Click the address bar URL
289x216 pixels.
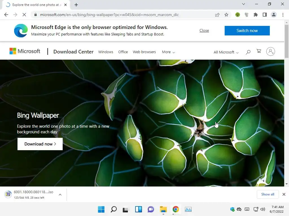109,15
